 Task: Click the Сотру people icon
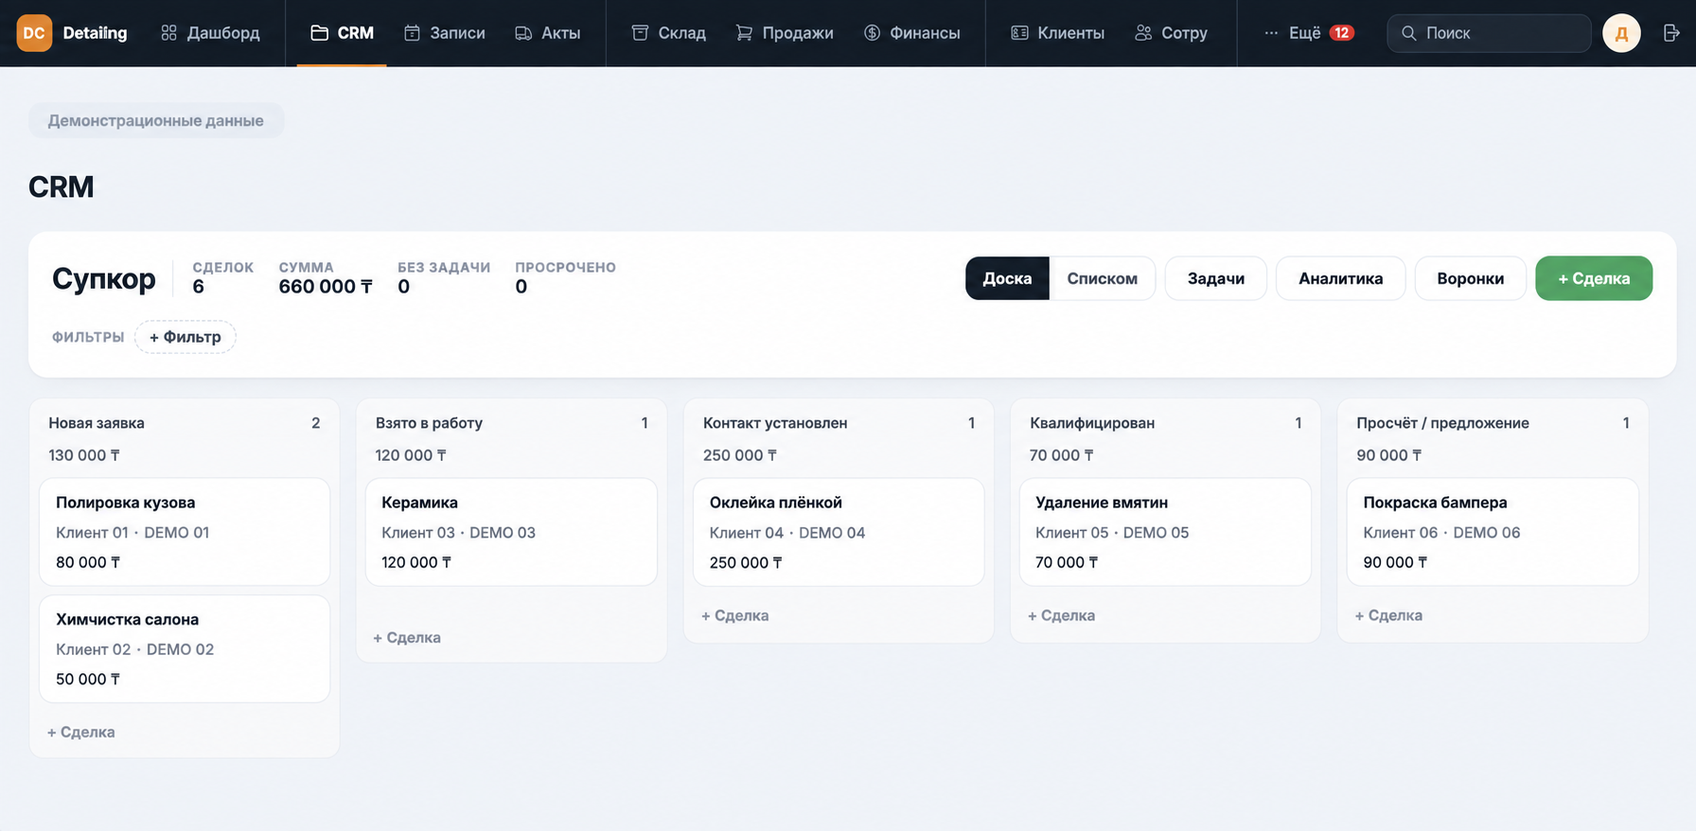[x=1143, y=33]
